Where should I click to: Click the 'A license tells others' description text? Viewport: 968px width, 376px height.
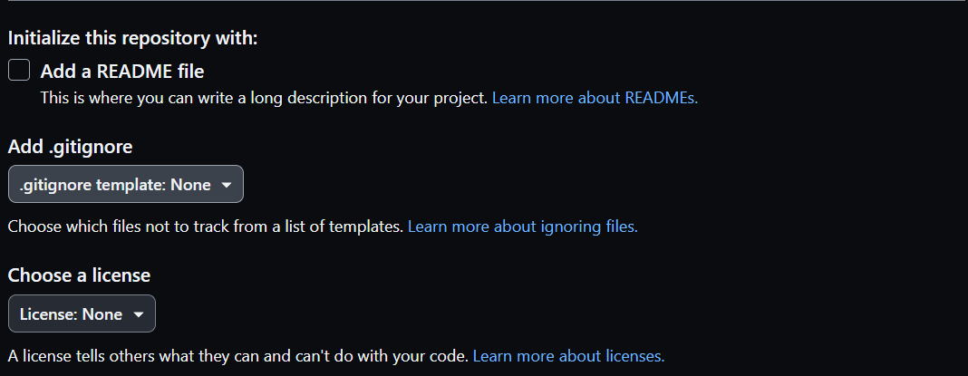click(x=238, y=356)
